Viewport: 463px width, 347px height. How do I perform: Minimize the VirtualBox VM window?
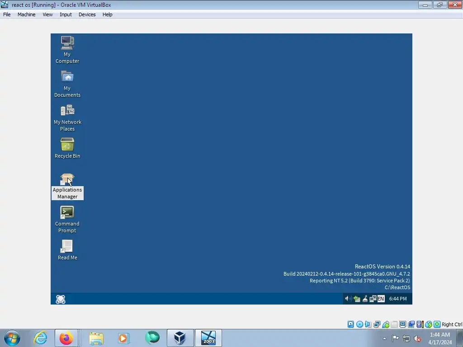[x=425, y=5]
